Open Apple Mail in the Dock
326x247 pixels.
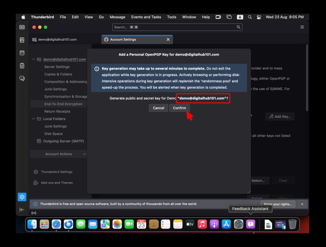coord(93,224)
